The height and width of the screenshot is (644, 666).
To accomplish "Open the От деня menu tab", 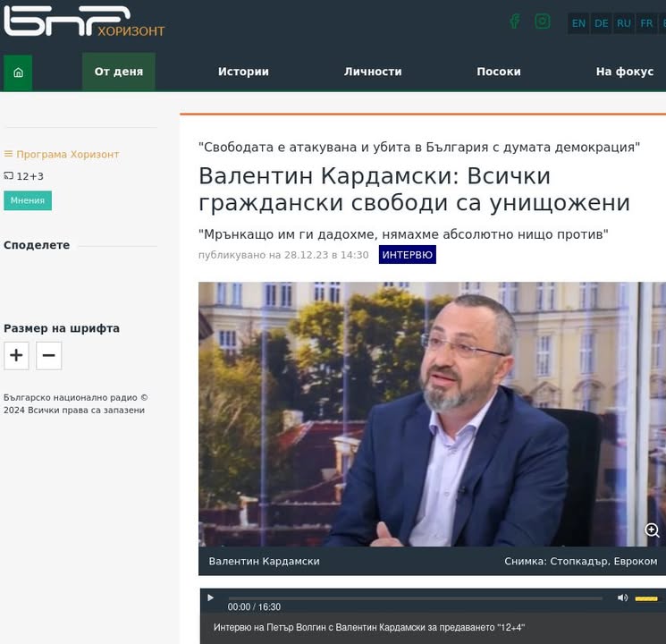I will tap(119, 72).
